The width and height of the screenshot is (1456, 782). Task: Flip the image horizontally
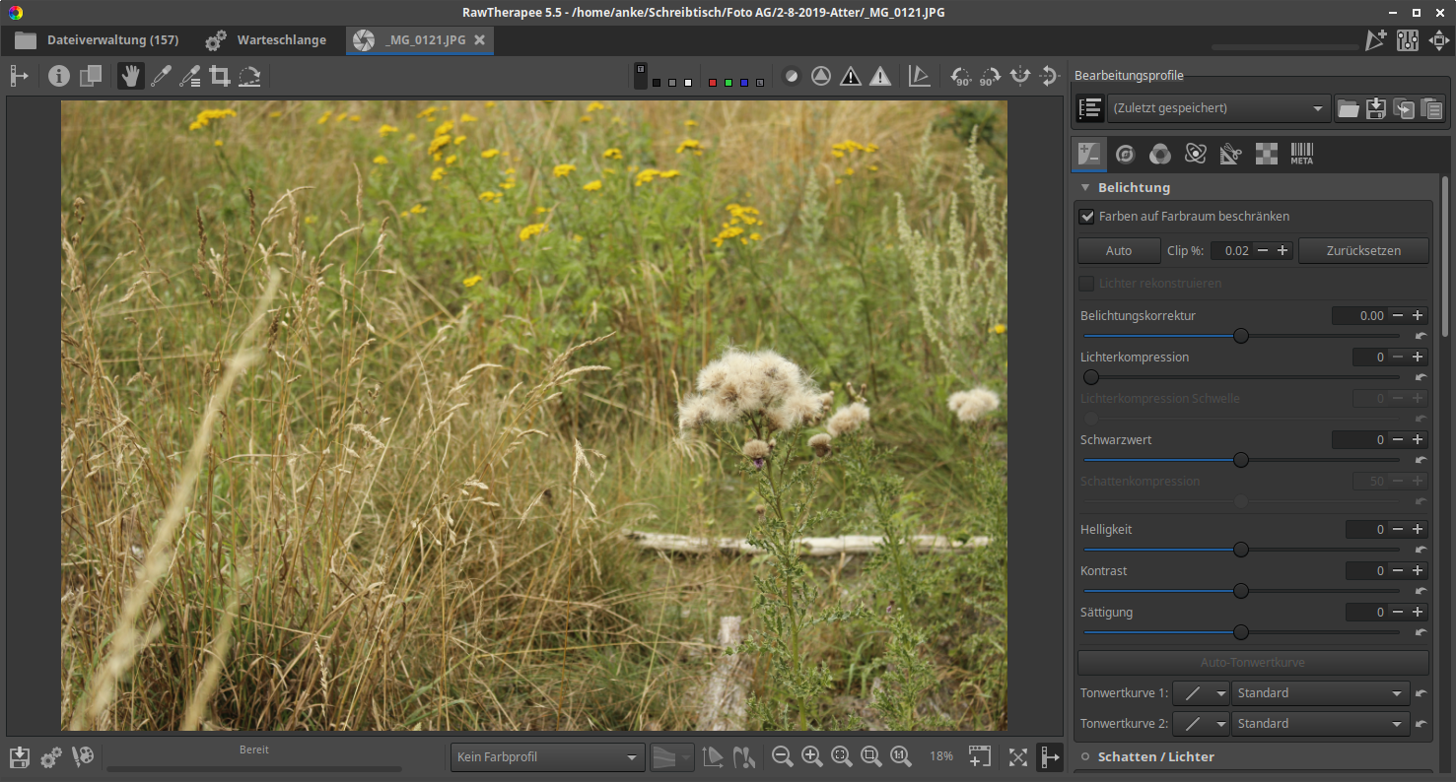[1020, 76]
